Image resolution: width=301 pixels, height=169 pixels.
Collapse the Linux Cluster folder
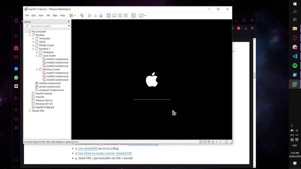(37, 56)
